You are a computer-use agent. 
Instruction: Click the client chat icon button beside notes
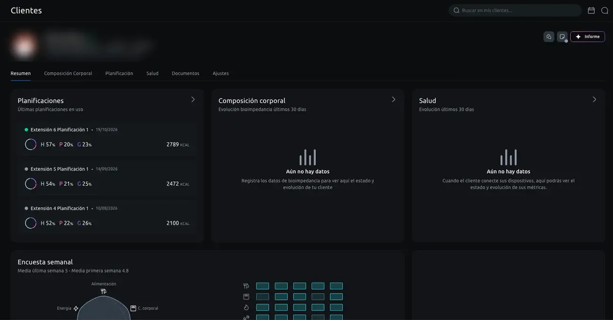pos(549,37)
